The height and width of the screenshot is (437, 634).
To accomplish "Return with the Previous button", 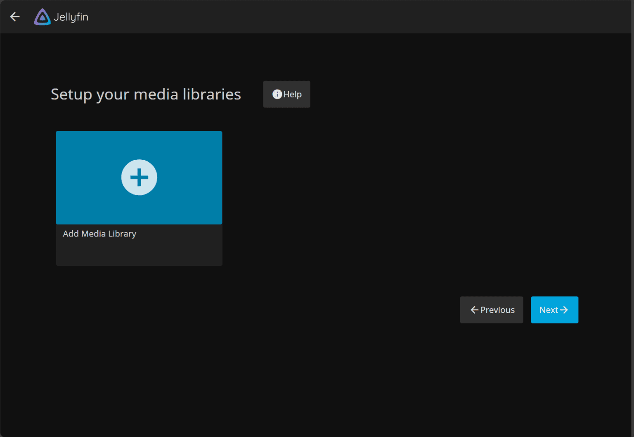I will 492,309.
